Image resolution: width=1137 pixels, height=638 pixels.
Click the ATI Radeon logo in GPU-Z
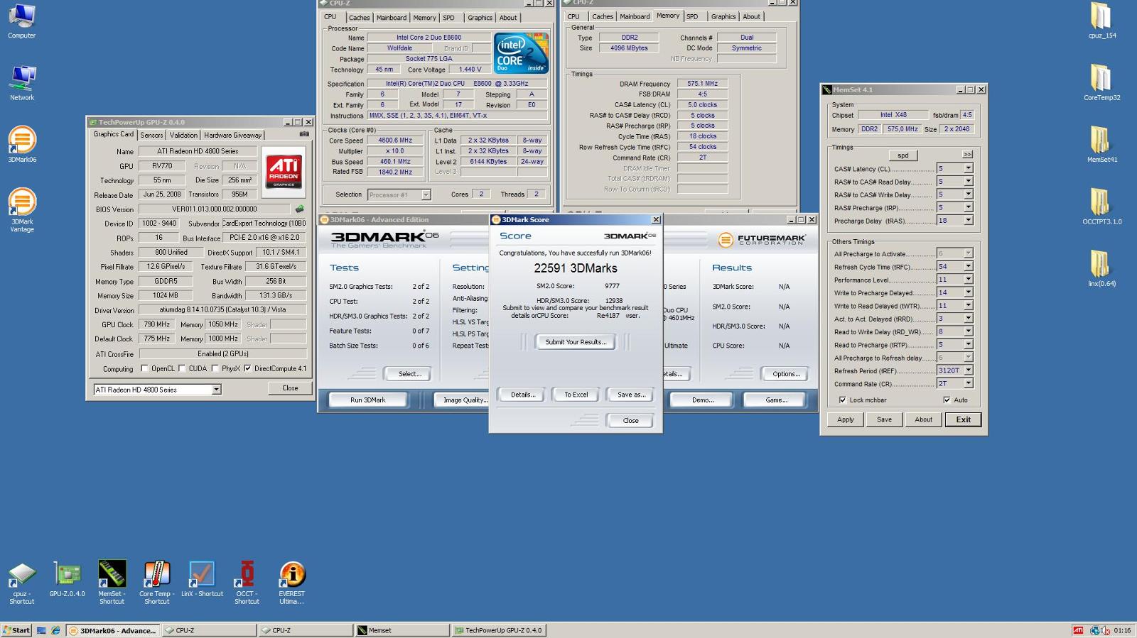click(284, 171)
